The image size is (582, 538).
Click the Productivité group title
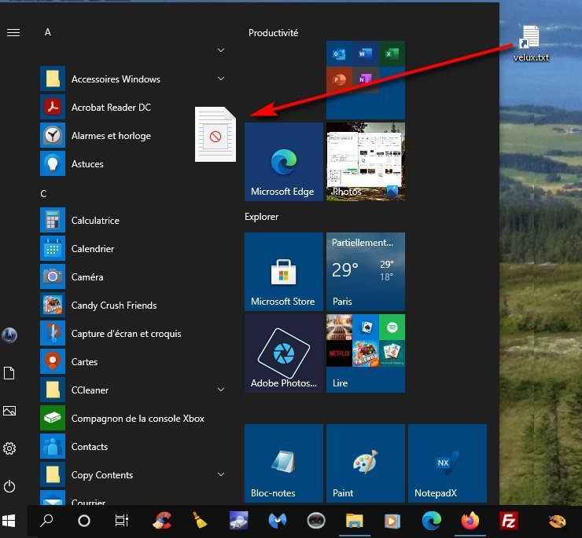(x=273, y=33)
